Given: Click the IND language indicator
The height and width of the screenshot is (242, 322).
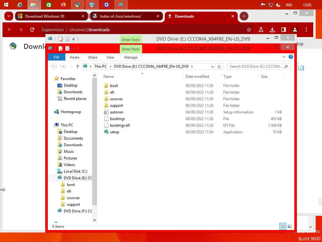Looking at the screenshot, I should point(289,5).
